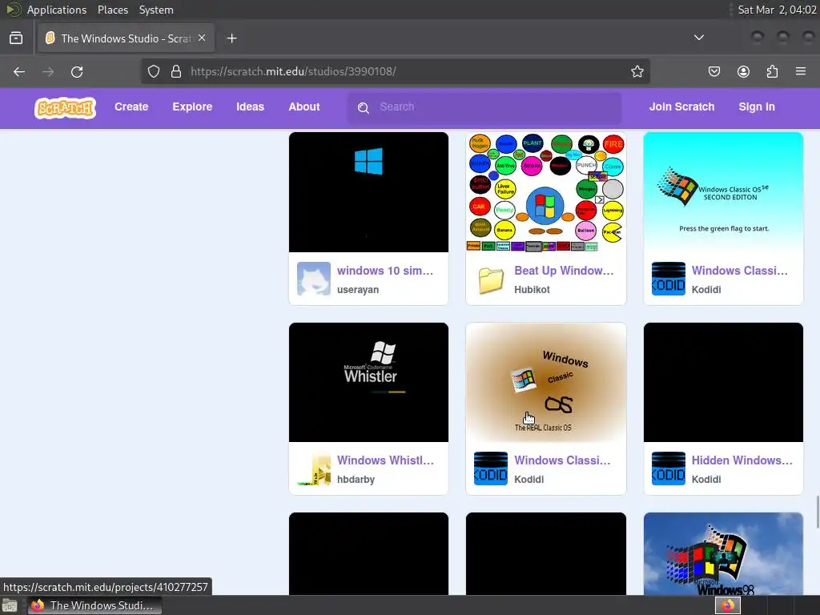Open the Windows 10 logo project thumbnail

click(x=368, y=192)
